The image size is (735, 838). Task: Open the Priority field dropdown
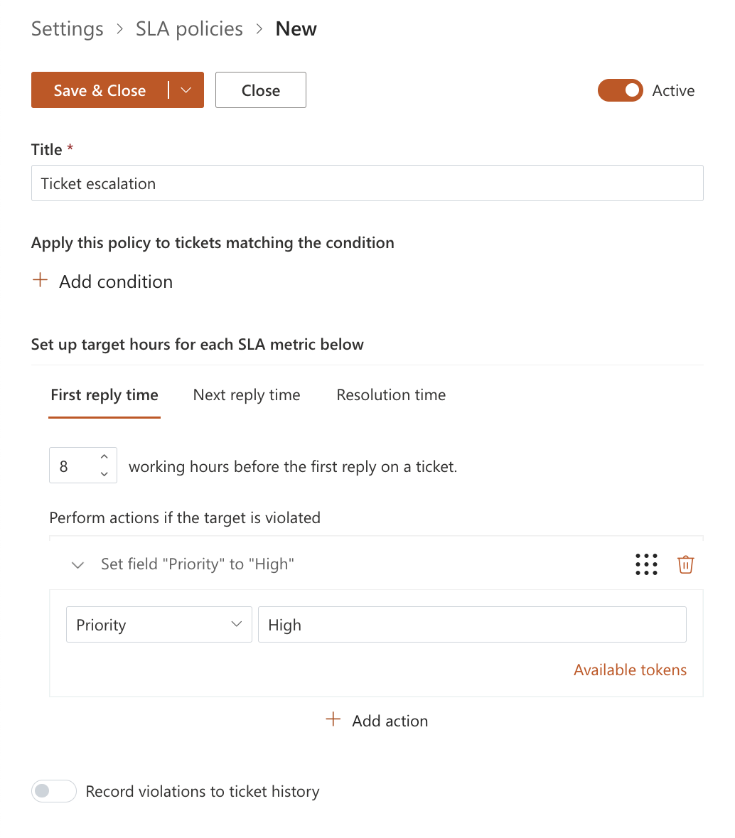click(x=159, y=625)
